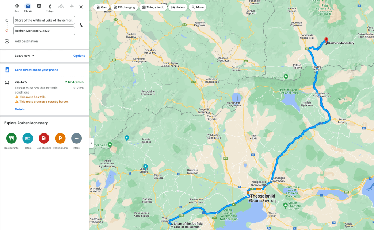Open the Leave now dropdown
Image resolution: width=374 pixels, height=230 pixels.
pos(24,56)
